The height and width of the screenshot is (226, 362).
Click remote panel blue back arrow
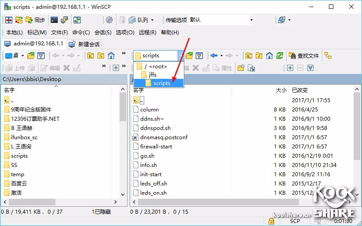pos(214,56)
